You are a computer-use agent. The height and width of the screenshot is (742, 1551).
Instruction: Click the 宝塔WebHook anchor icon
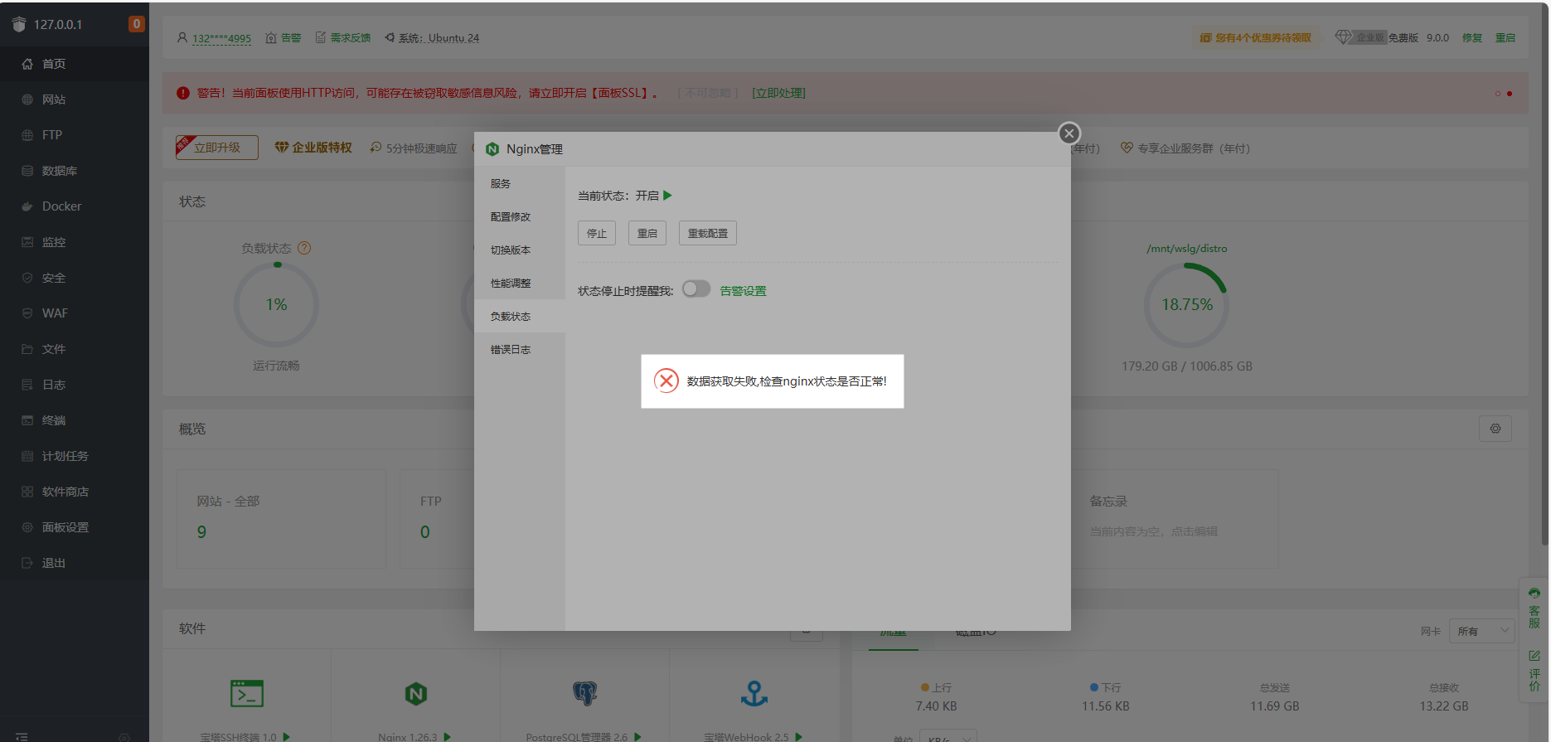point(754,693)
